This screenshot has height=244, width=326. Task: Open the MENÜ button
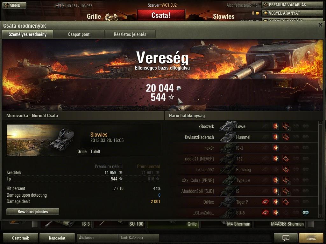pos(14,5)
